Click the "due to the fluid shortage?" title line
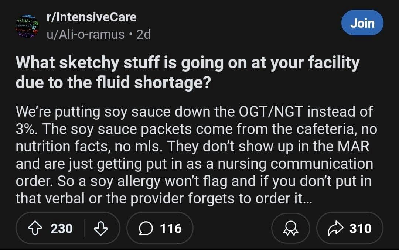399x250 pixels. (x=114, y=82)
